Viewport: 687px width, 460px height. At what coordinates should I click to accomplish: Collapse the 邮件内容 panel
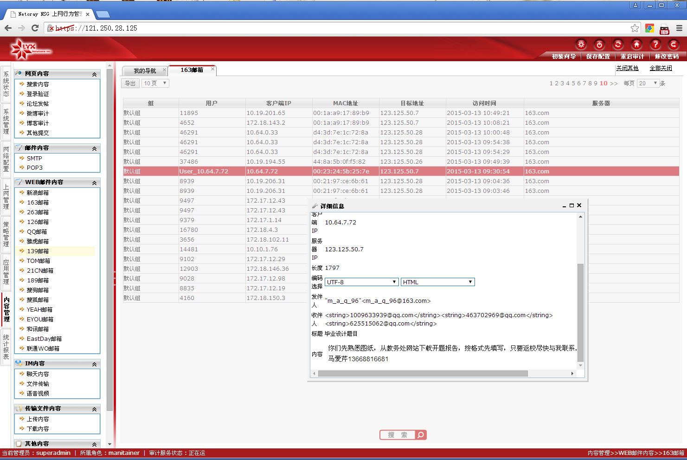pos(94,148)
